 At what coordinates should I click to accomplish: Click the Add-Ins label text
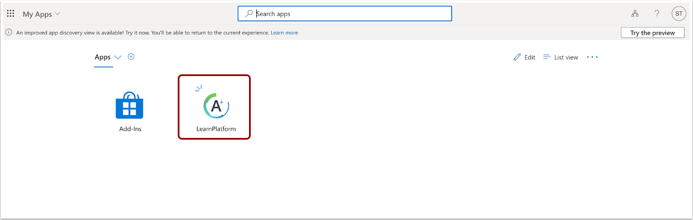131,129
